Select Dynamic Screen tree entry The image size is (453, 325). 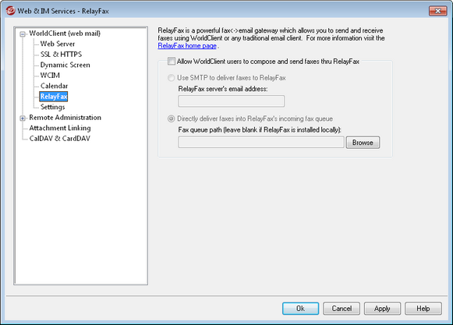click(65, 65)
